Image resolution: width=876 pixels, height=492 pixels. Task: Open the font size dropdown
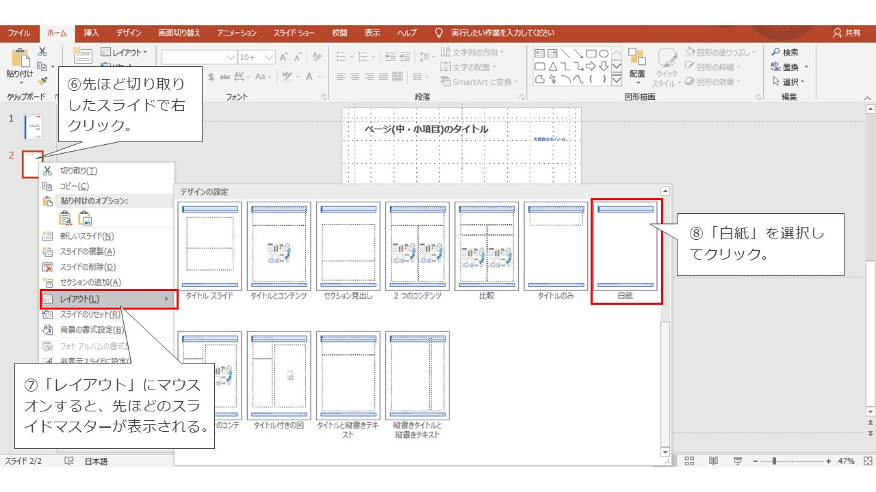tap(269, 57)
